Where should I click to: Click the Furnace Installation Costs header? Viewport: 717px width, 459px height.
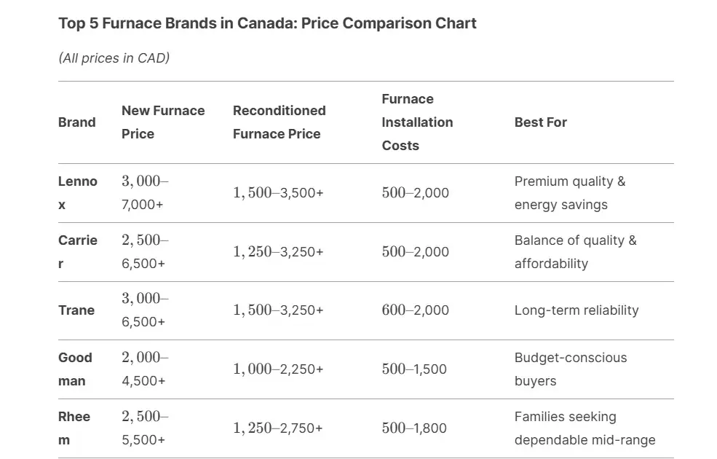417,122
